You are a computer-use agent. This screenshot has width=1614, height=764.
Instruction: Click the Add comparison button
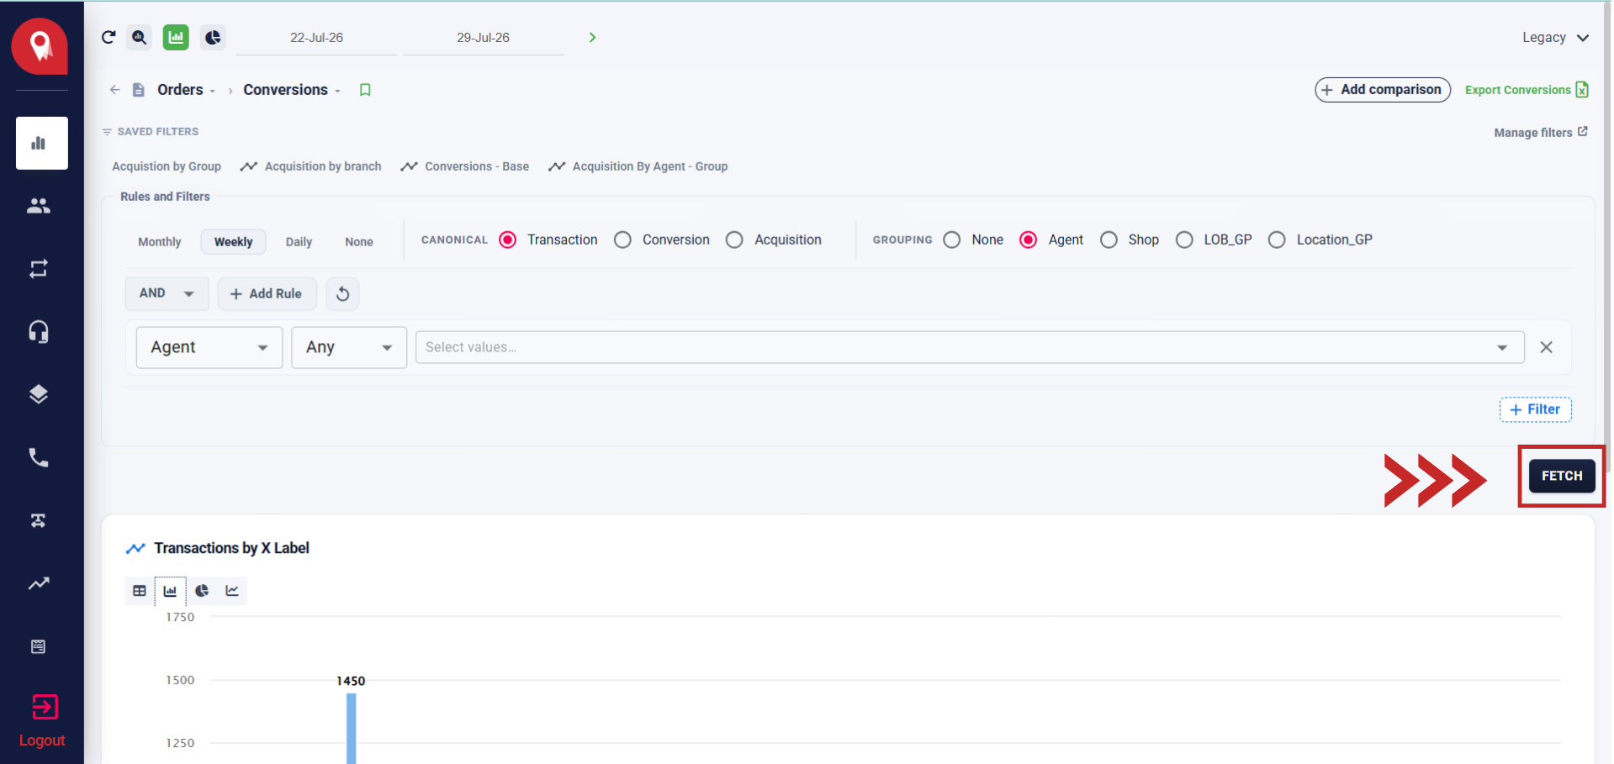click(x=1383, y=90)
